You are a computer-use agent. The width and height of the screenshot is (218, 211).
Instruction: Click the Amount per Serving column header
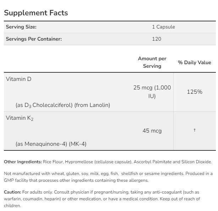coord(152,62)
